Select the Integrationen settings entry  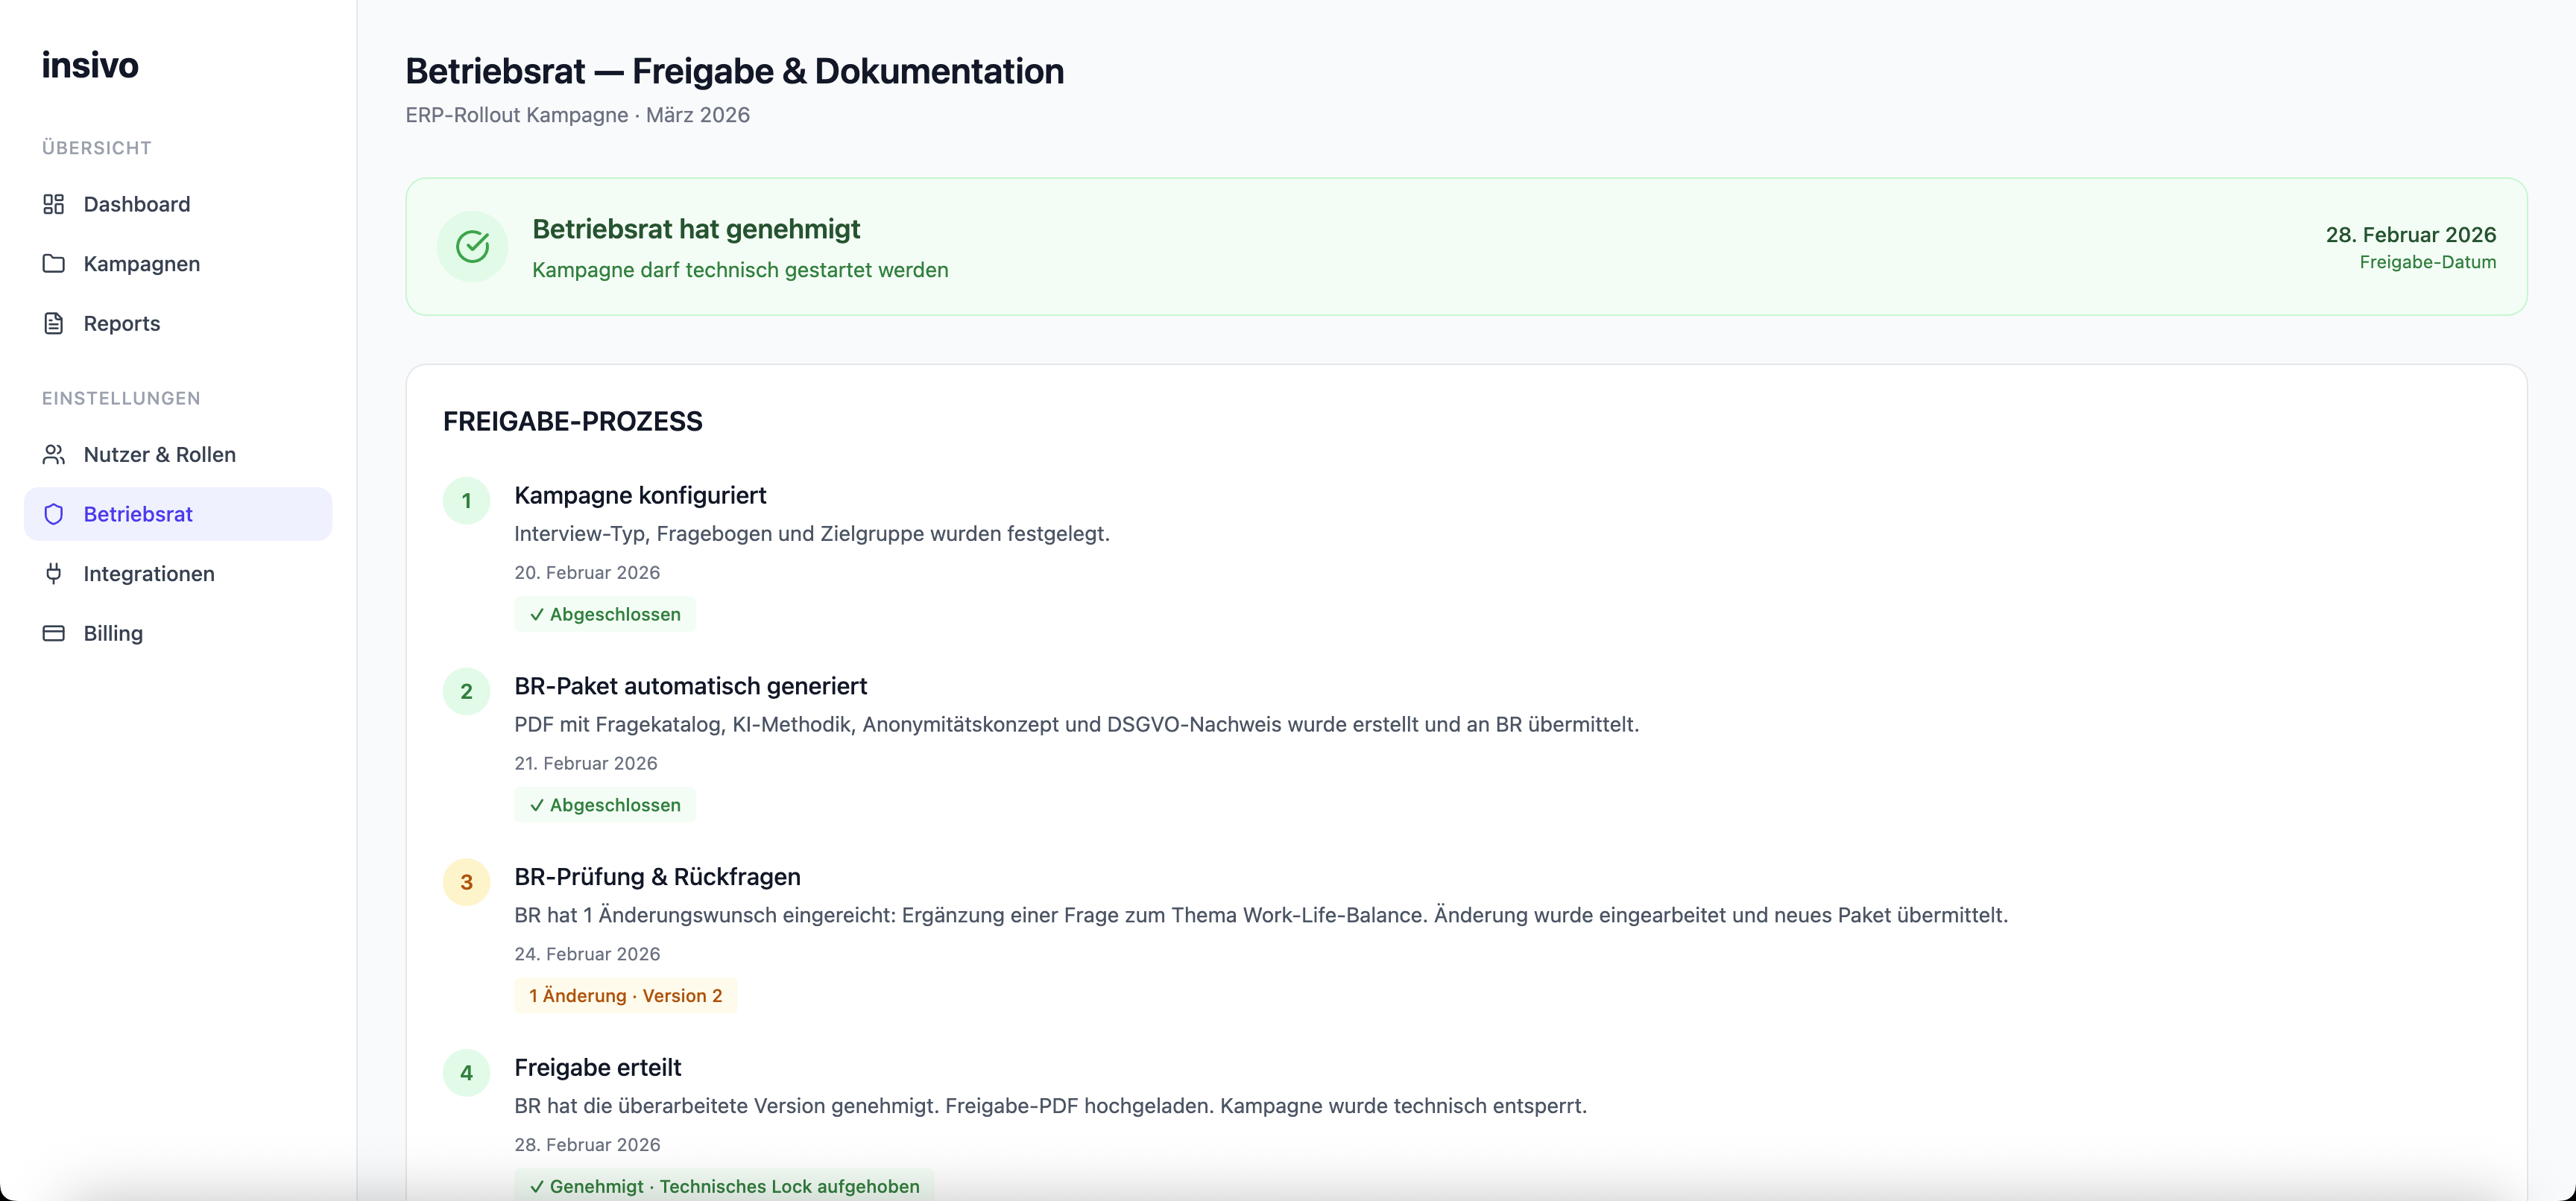pyautogui.click(x=148, y=574)
